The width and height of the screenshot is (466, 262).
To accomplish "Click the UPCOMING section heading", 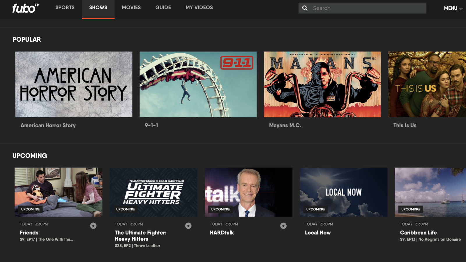I will (30, 156).
